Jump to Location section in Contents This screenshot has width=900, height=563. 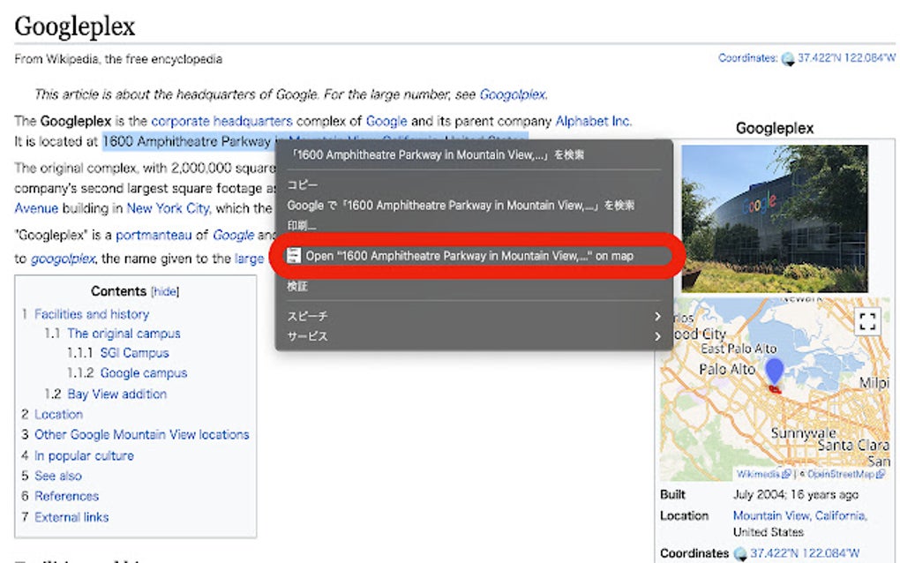tap(58, 415)
